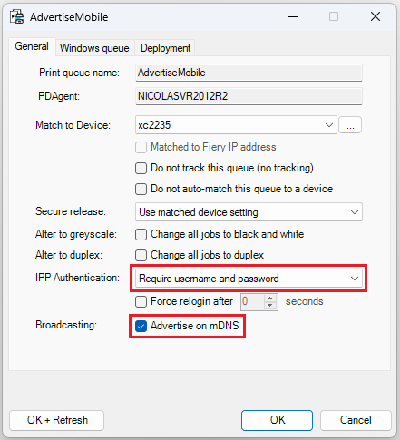Open the Deployment tab

[x=165, y=48]
